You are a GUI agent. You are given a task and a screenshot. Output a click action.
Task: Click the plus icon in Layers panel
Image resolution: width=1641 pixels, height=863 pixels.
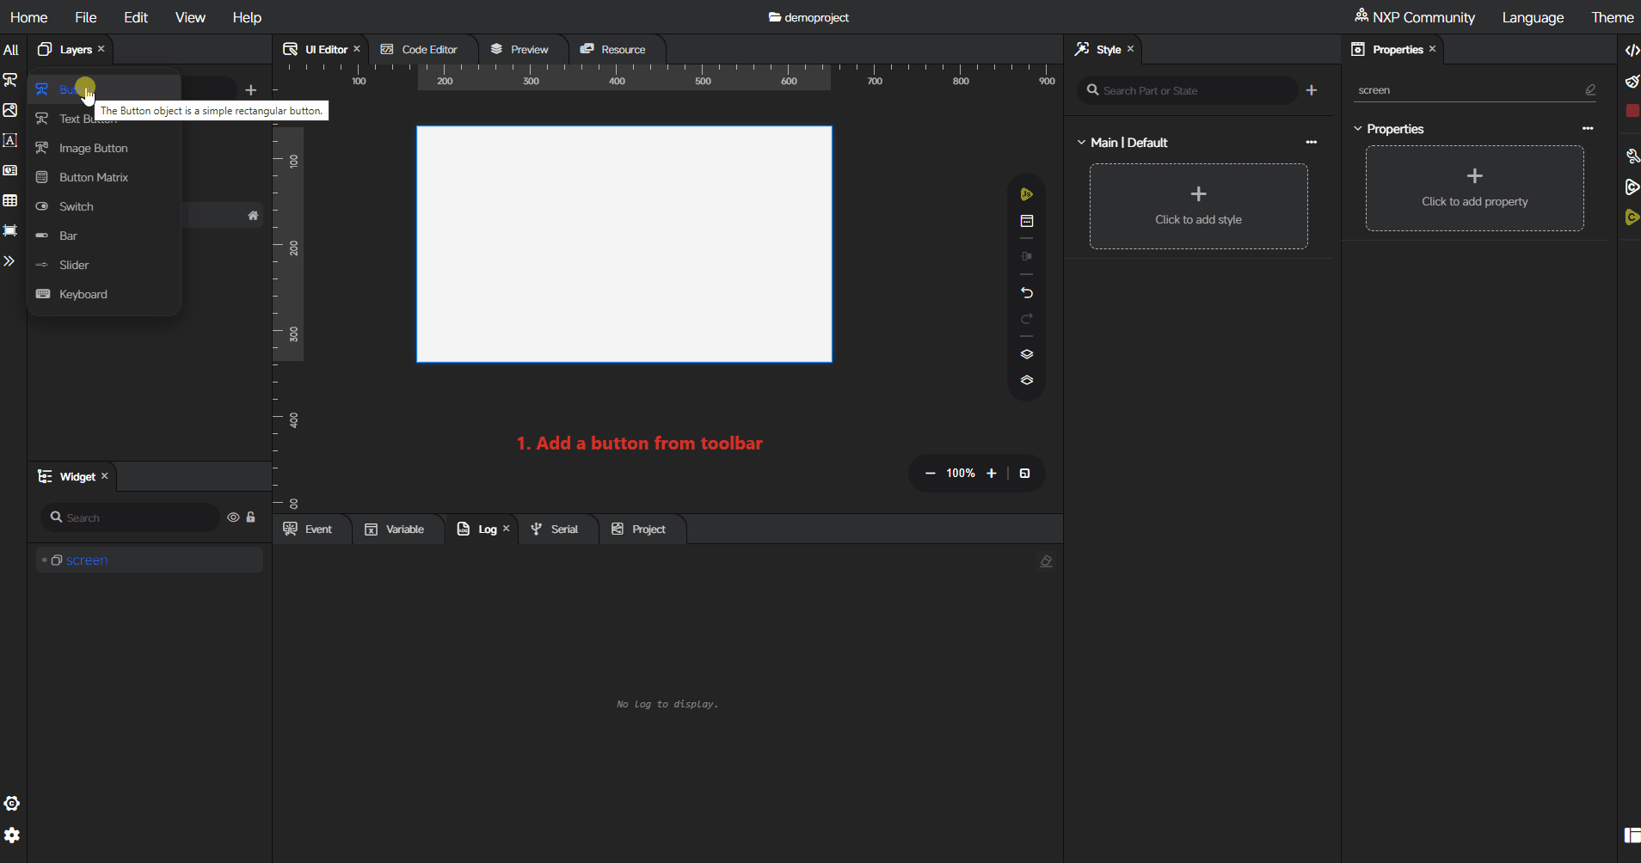tap(250, 89)
